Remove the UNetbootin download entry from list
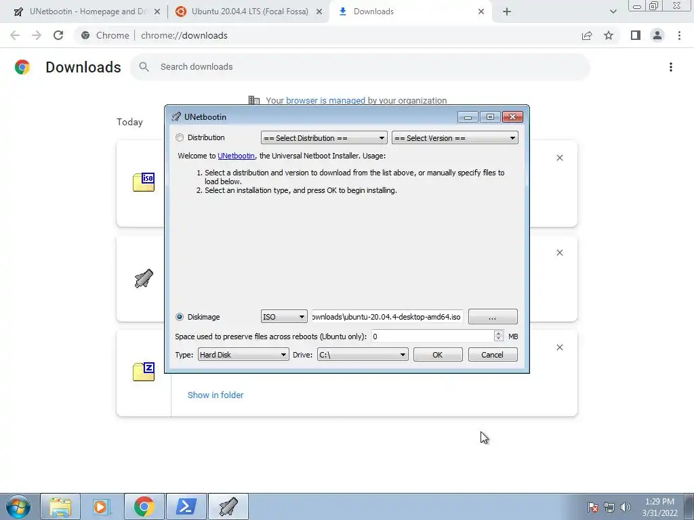This screenshot has width=694, height=520. pyautogui.click(x=560, y=253)
